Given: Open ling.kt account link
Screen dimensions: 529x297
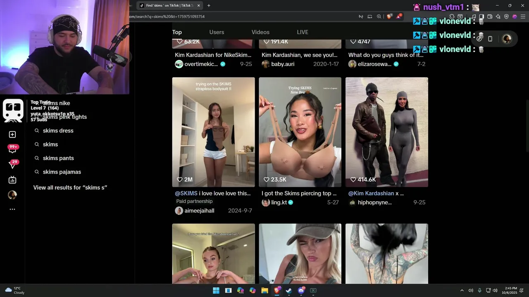Looking at the screenshot, I should click(279, 203).
